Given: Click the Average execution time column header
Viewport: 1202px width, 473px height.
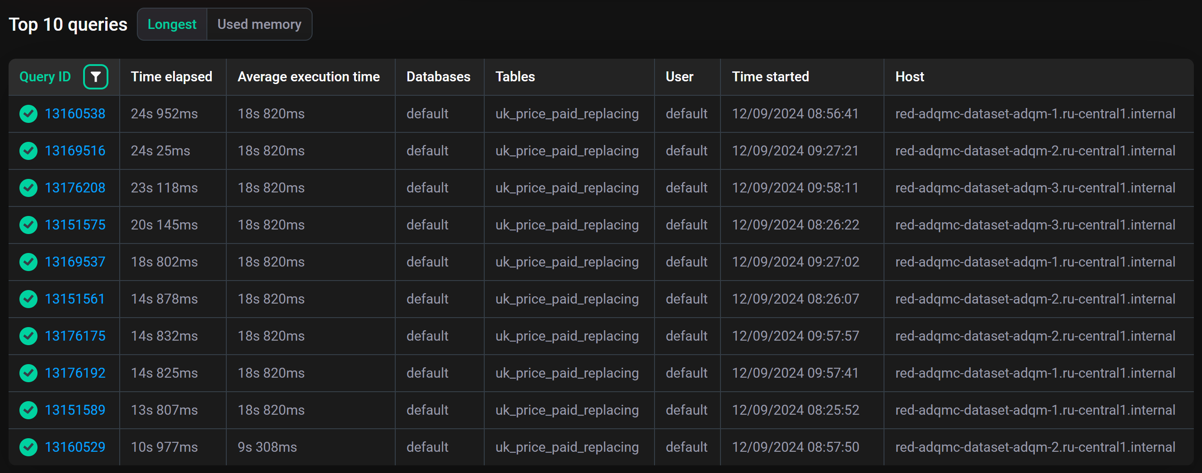Looking at the screenshot, I should coord(309,76).
